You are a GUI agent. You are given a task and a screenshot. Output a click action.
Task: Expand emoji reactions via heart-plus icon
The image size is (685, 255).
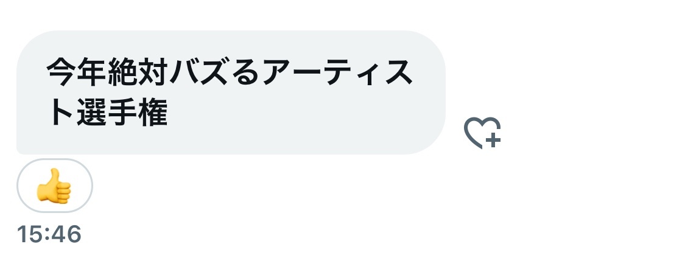click(482, 133)
